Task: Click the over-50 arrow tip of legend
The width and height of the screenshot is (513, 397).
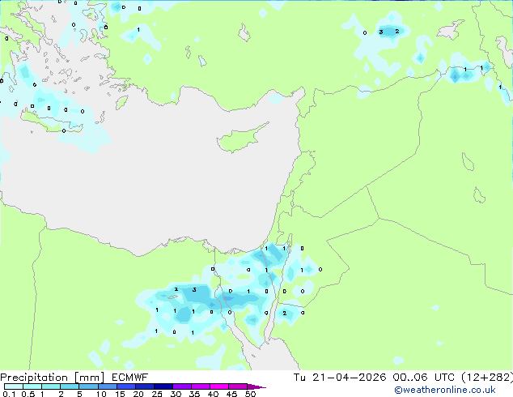Action: [x=256, y=386]
